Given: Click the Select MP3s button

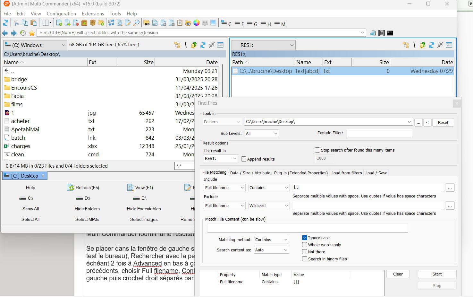Looking at the screenshot, I should pyautogui.click(x=87, y=219).
